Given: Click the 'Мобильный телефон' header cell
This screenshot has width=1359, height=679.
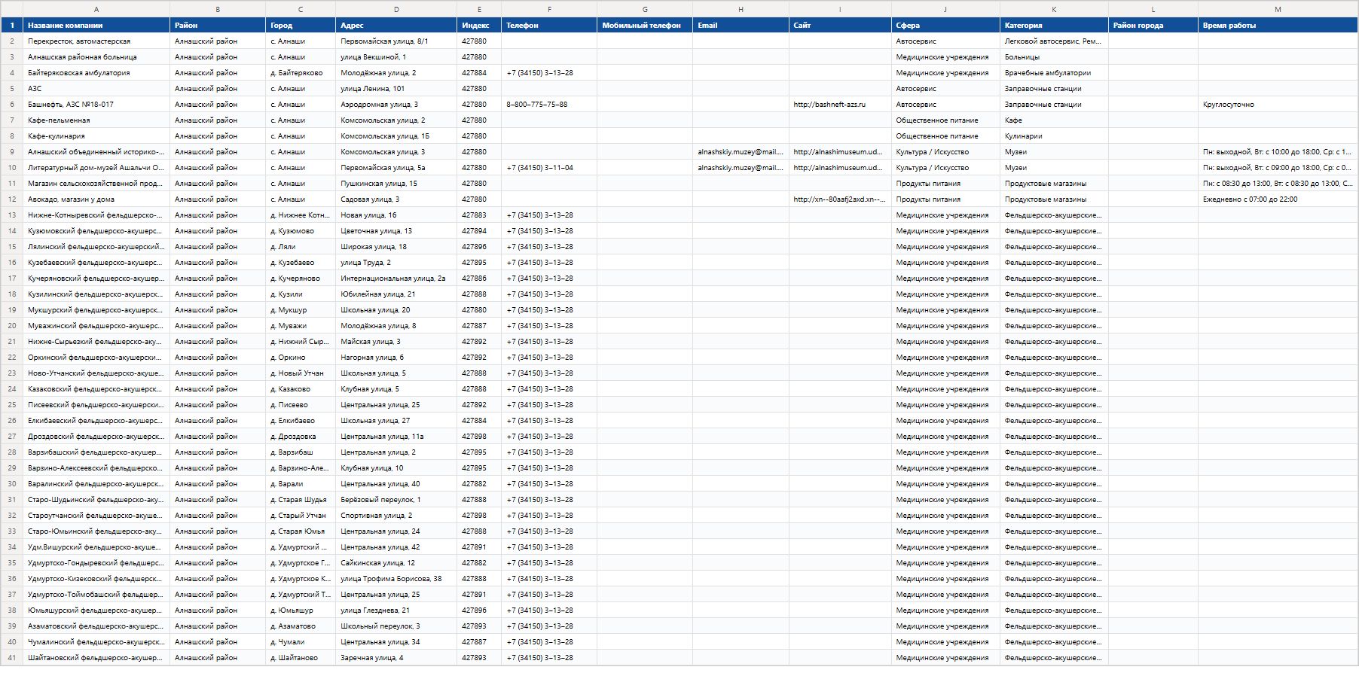Looking at the screenshot, I should point(645,26).
